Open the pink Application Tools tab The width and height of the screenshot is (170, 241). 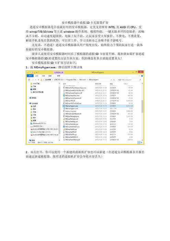(x=59, y=72)
